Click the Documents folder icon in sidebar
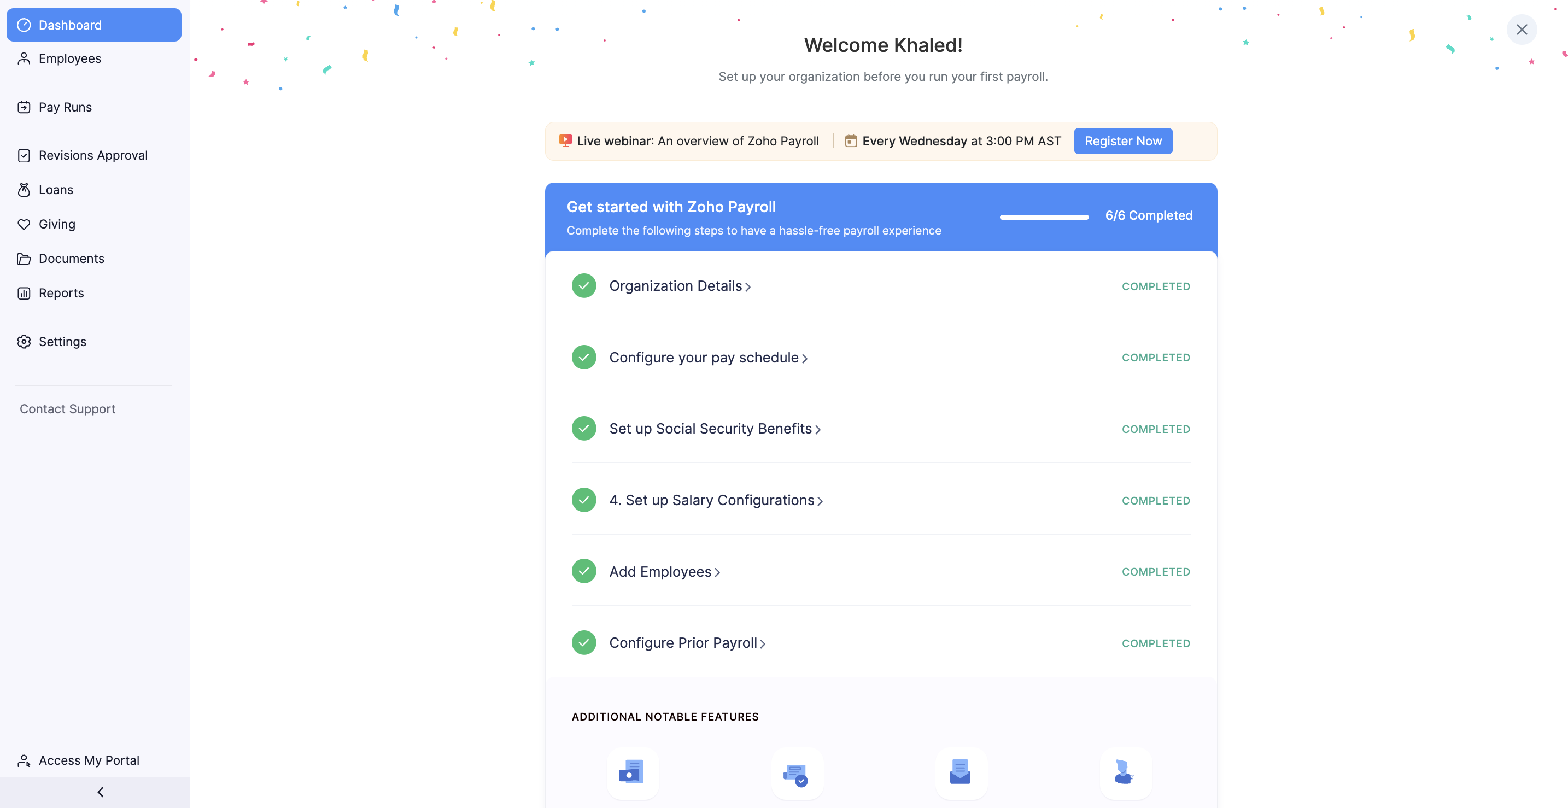This screenshot has height=808, width=1568. [x=24, y=259]
